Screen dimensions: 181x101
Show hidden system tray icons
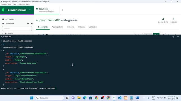coord(144,98)
